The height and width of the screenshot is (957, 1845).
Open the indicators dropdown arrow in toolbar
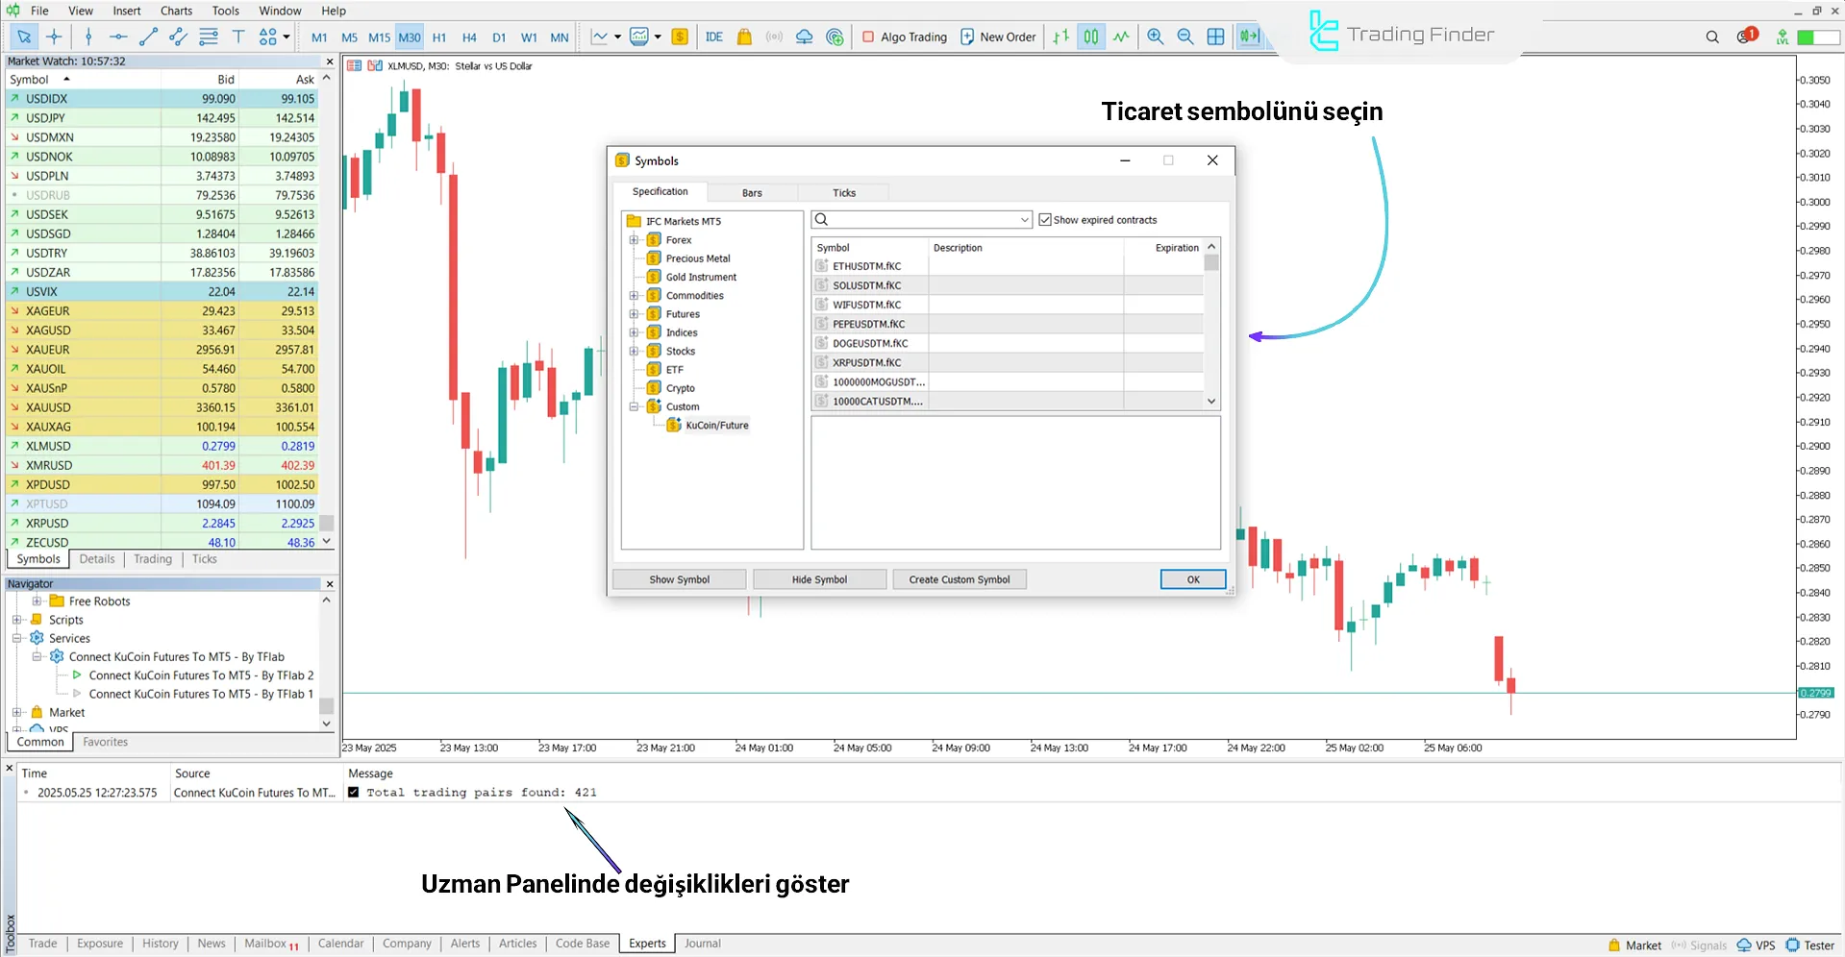[615, 37]
